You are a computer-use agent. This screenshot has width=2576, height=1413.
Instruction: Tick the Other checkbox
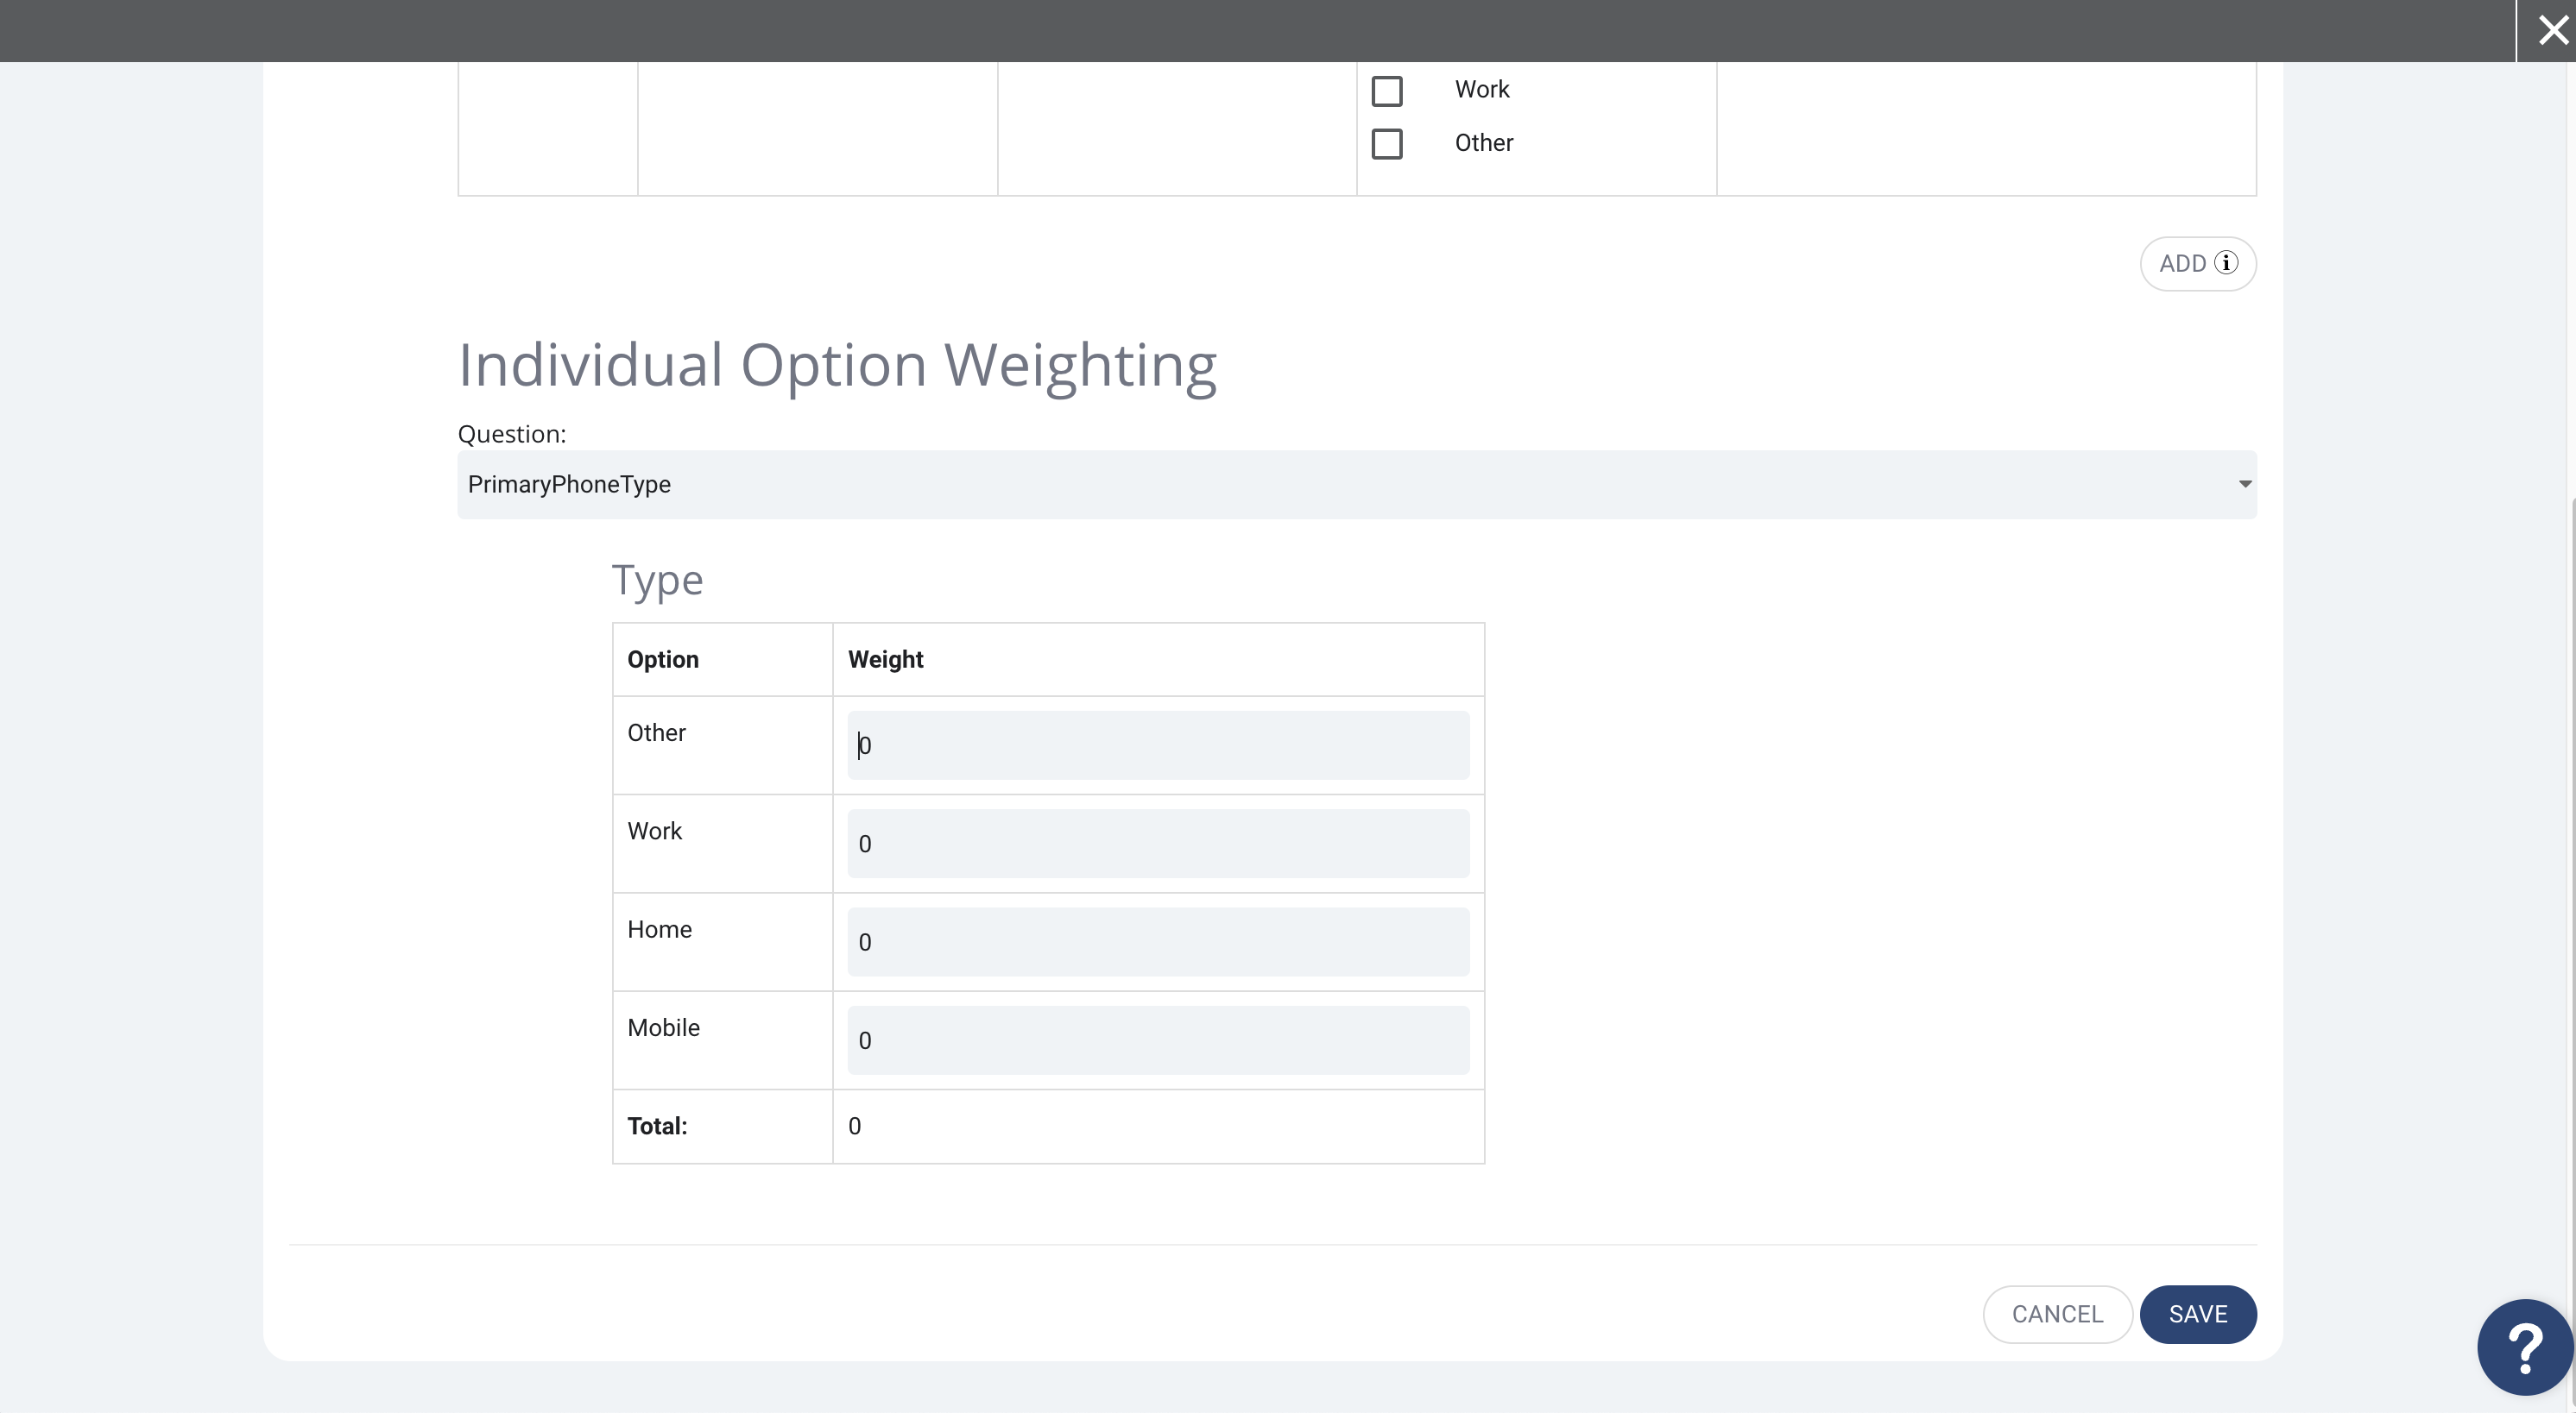(1386, 143)
